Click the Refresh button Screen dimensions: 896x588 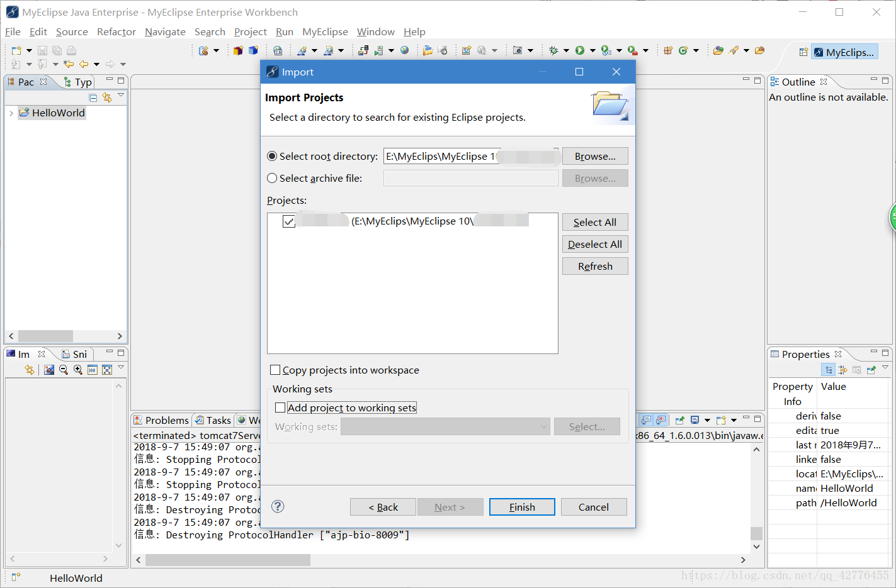[595, 266]
